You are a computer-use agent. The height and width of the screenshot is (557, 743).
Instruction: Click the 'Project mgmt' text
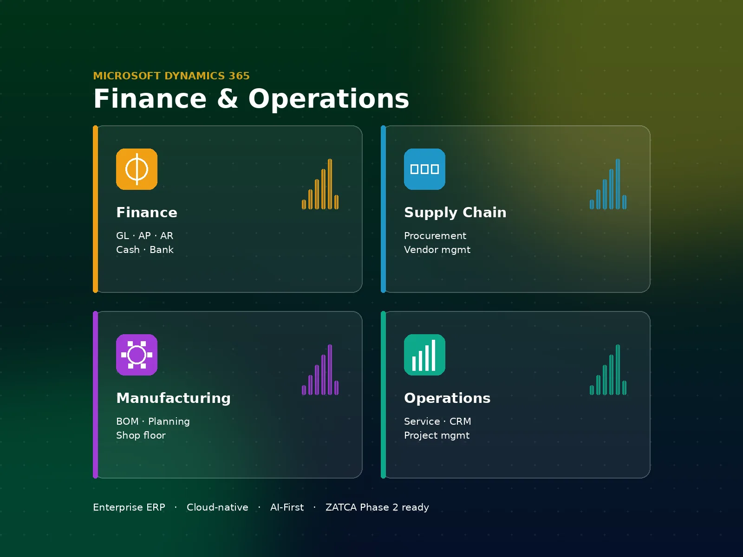coord(437,435)
